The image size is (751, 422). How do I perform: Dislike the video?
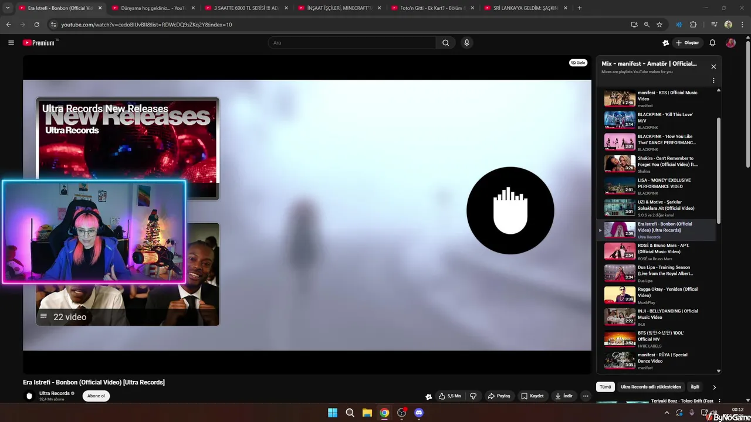[473, 396]
